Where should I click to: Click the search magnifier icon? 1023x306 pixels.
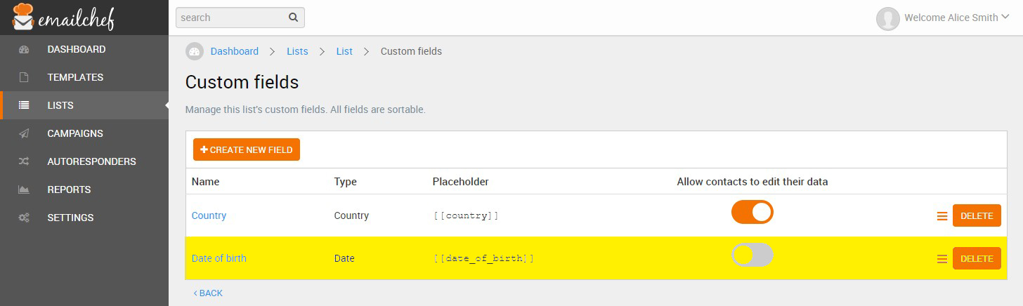coord(293,18)
